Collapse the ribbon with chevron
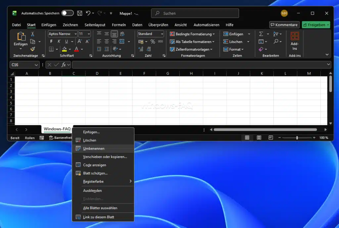Image resolution: width=339 pixels, height=228 pixels. point(327,54)
